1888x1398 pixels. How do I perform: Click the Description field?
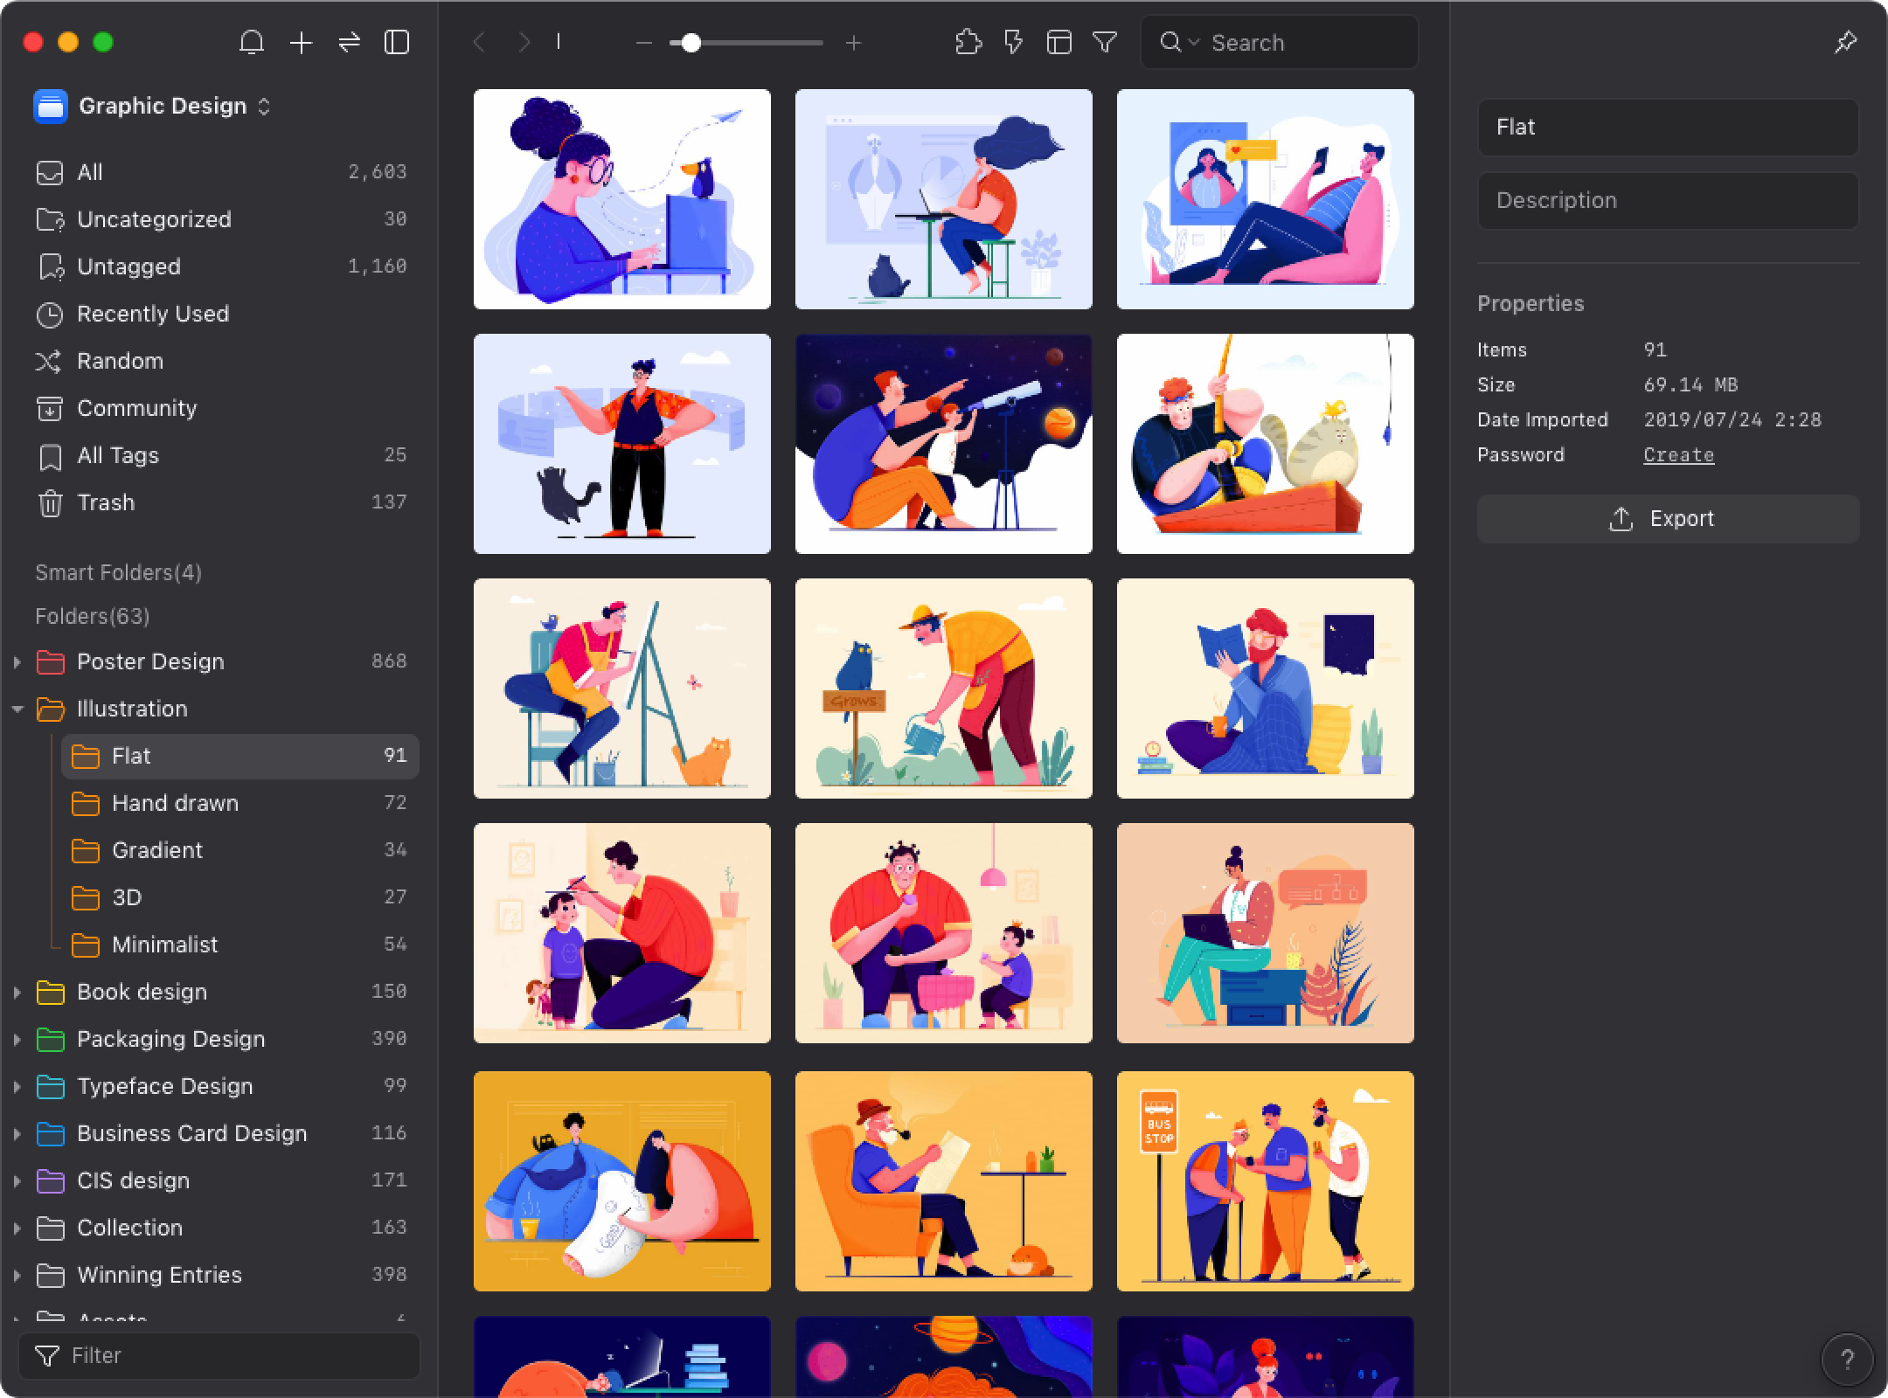(1668, 201)
